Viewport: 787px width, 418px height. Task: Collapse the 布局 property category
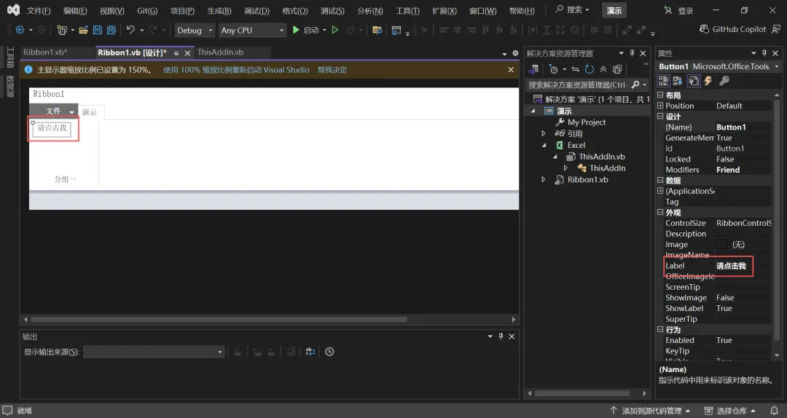coord(660,95)
